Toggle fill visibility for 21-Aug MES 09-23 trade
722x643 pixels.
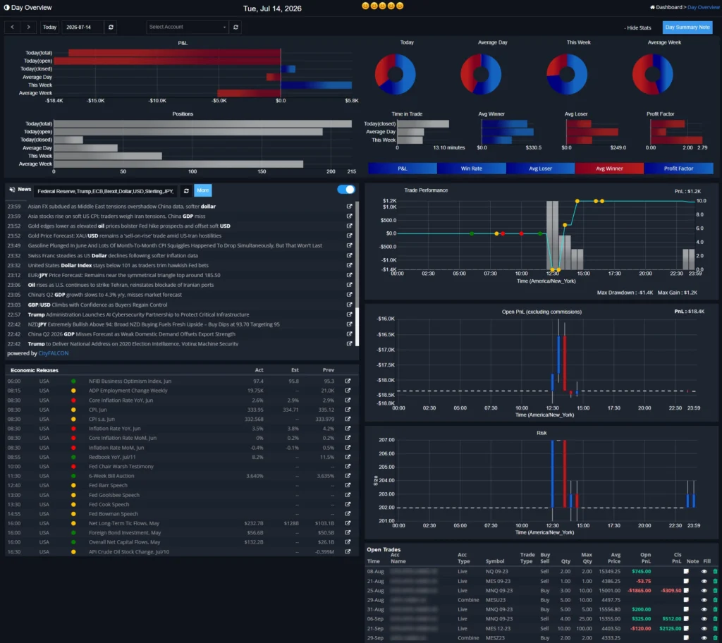[x=704, y=581]
